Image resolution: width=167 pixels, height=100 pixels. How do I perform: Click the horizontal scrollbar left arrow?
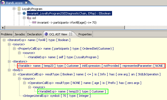click(x=3, y=28)
